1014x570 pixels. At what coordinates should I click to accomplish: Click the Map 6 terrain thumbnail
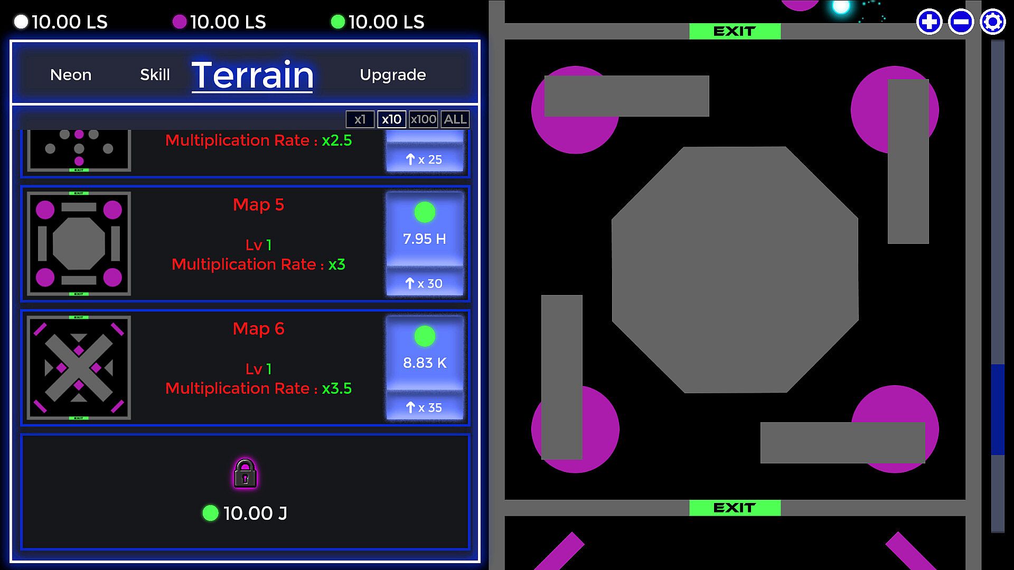click(x=79, y=368)
